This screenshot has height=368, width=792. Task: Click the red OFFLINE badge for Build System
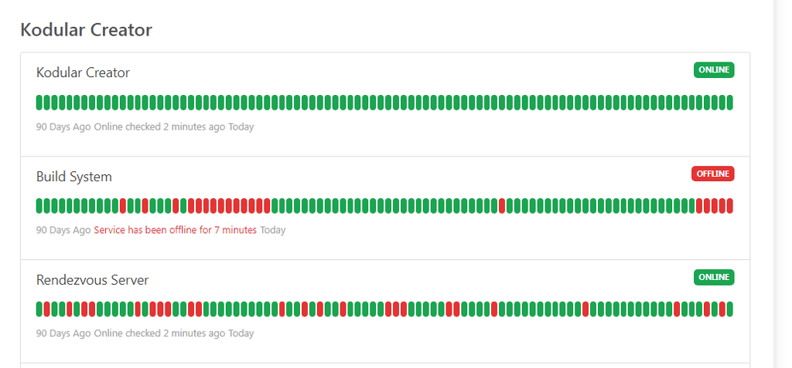click(x=712, y=174)
